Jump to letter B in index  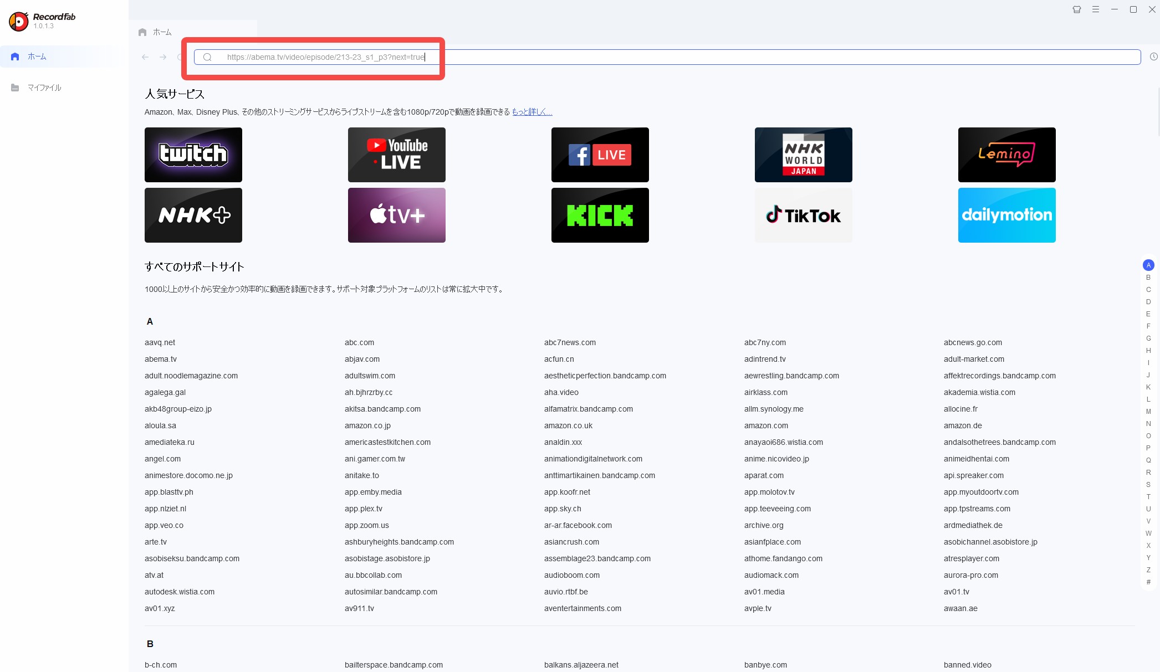click(1148, 278)
